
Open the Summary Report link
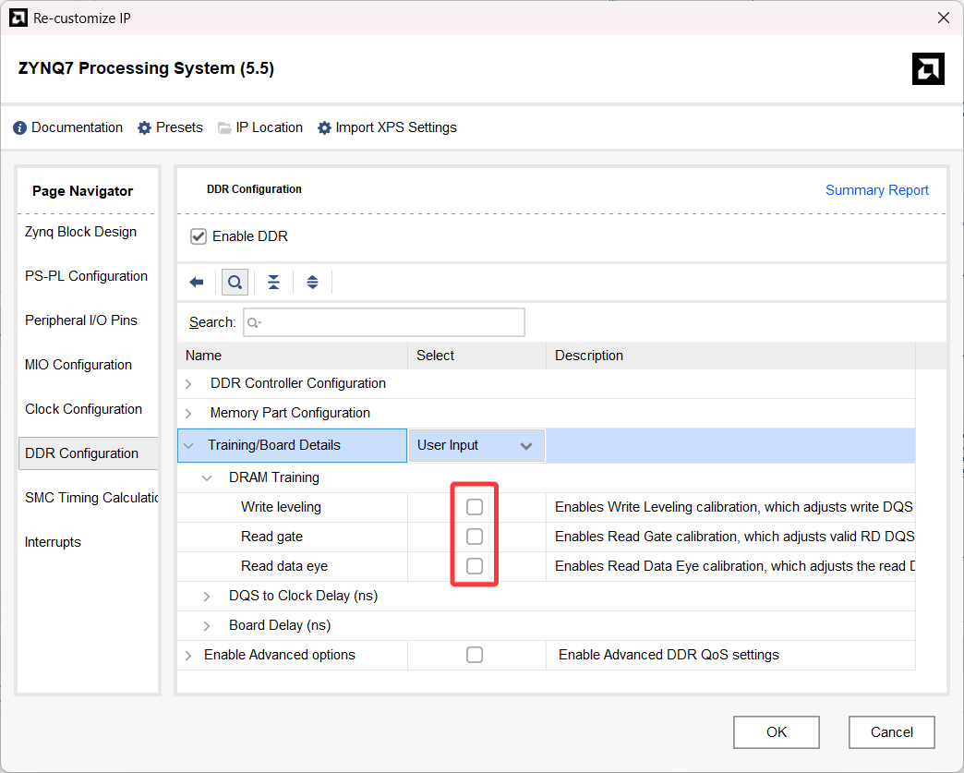click(x=876, y=190)
